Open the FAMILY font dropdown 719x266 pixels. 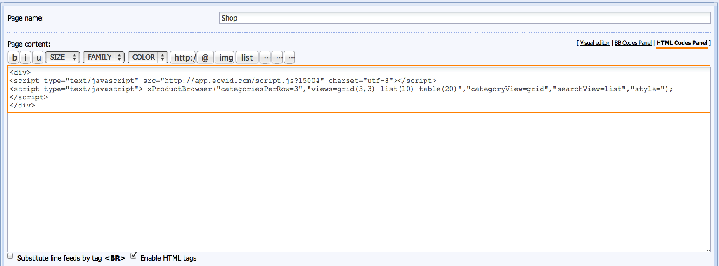[104, 57]
